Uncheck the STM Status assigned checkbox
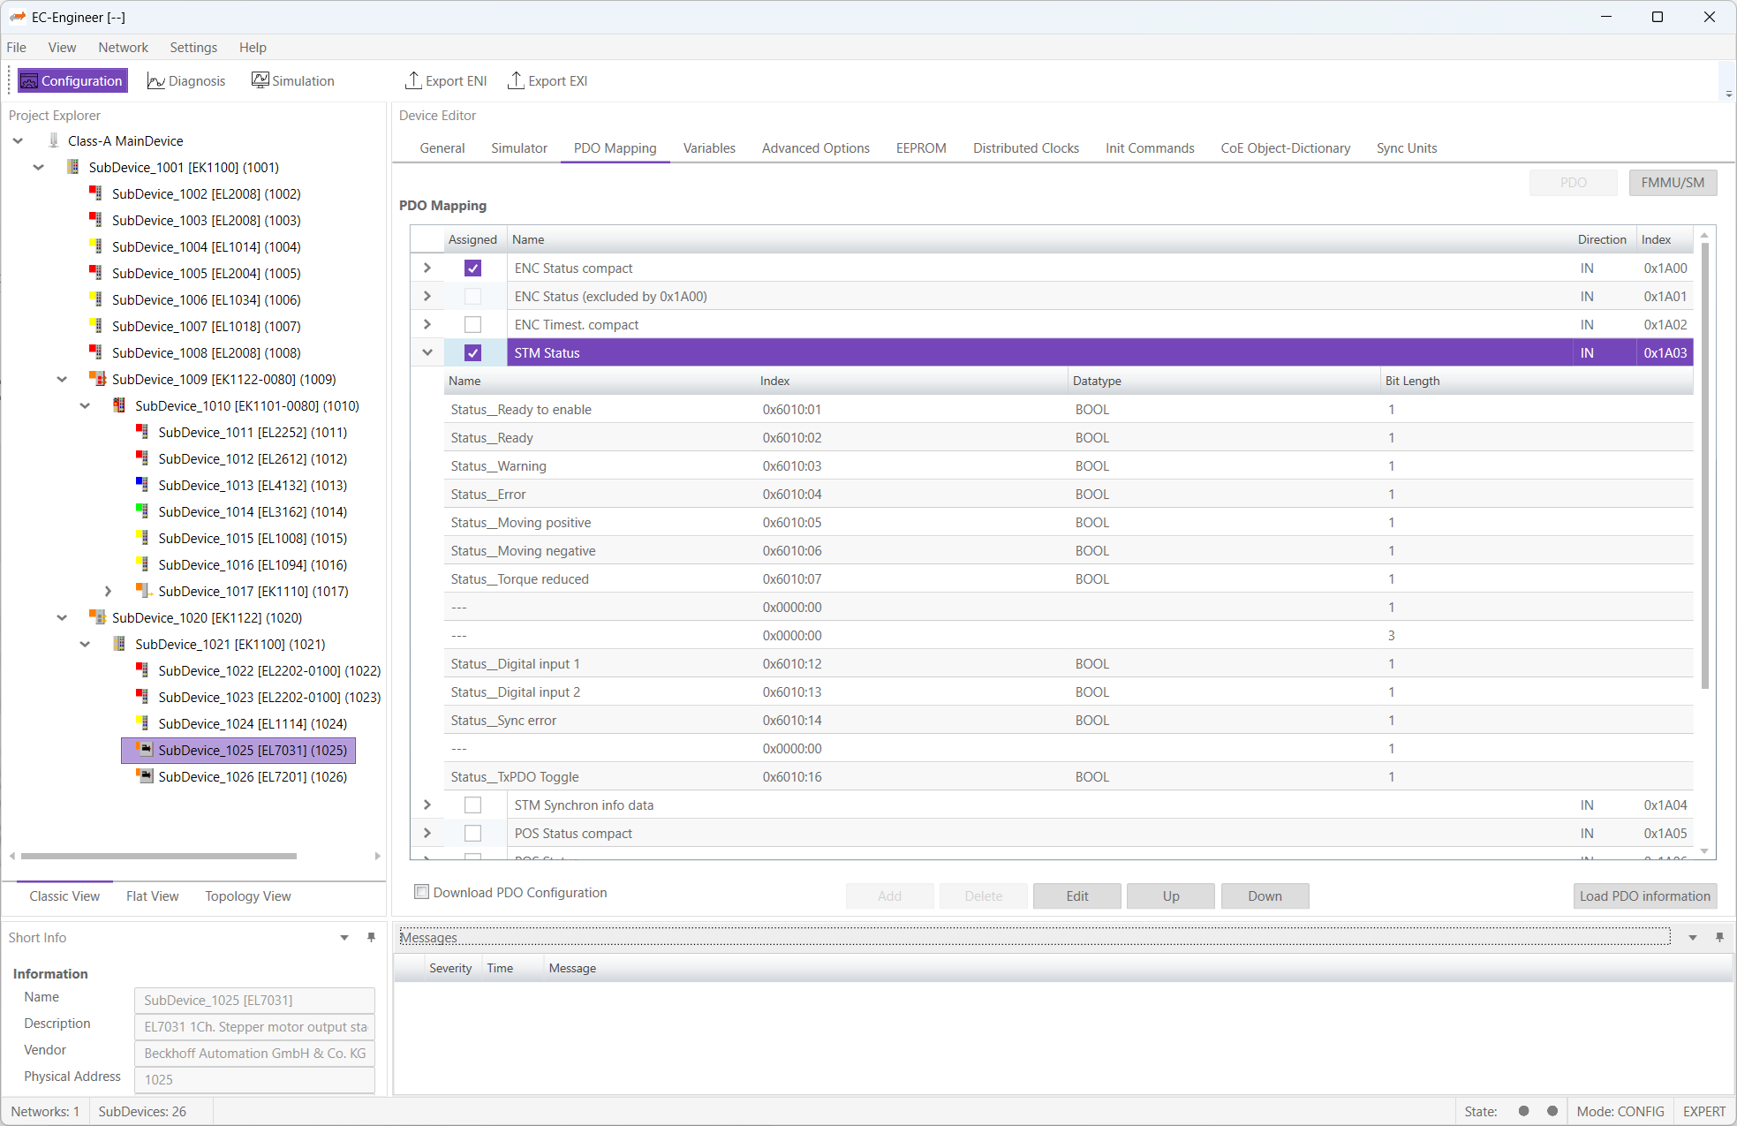Image resolution: width=1737 pixels, height=1126 pixels. (473, 352)
